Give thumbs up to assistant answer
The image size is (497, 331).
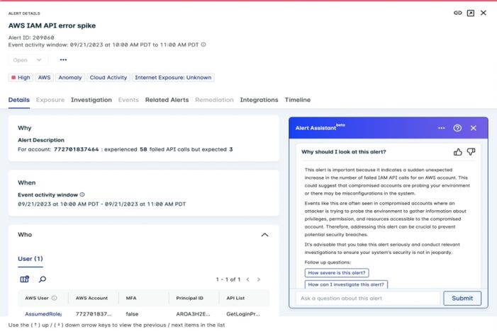tap(458, 152)
